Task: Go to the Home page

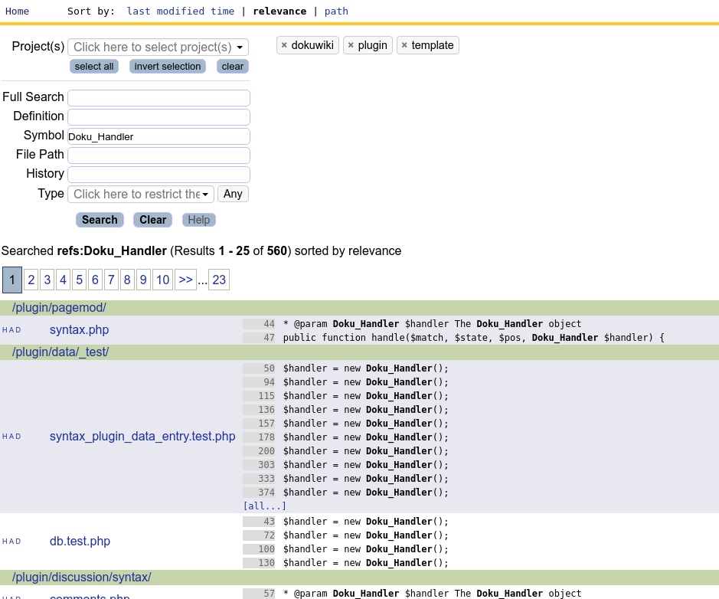Action: point(17,11)
